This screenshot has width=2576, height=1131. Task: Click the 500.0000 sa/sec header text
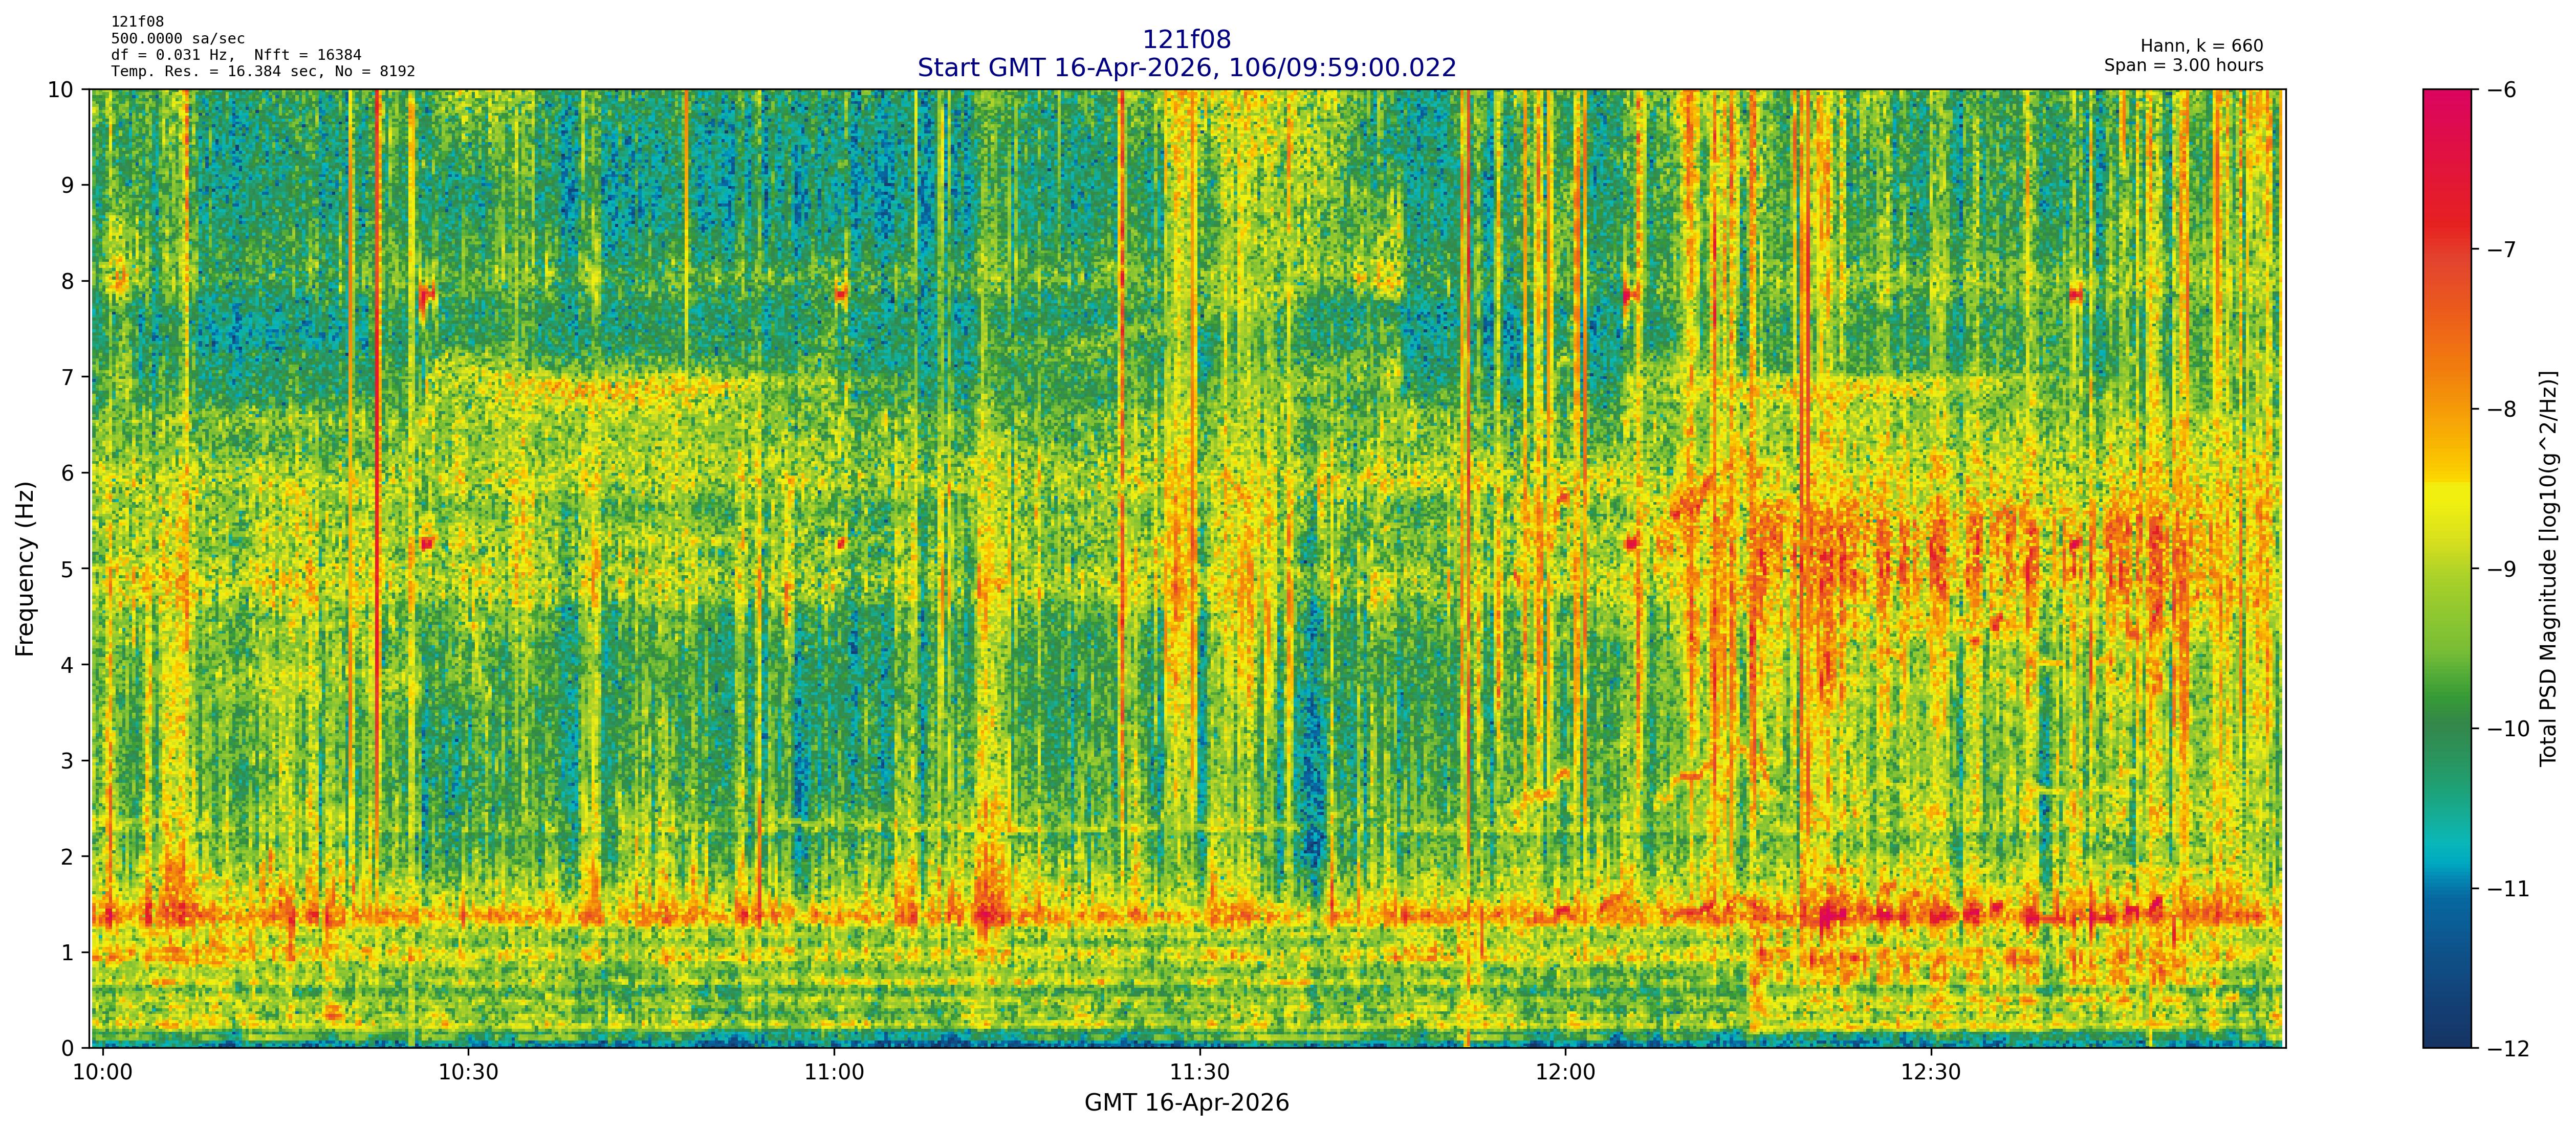coord(178,39)
